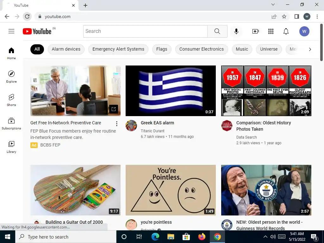Visit the Data Search channel name
The height and width of the screenshot is (243, 324).
(246, 137)
